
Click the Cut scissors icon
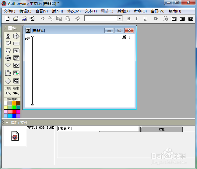[x=51, y=18]
